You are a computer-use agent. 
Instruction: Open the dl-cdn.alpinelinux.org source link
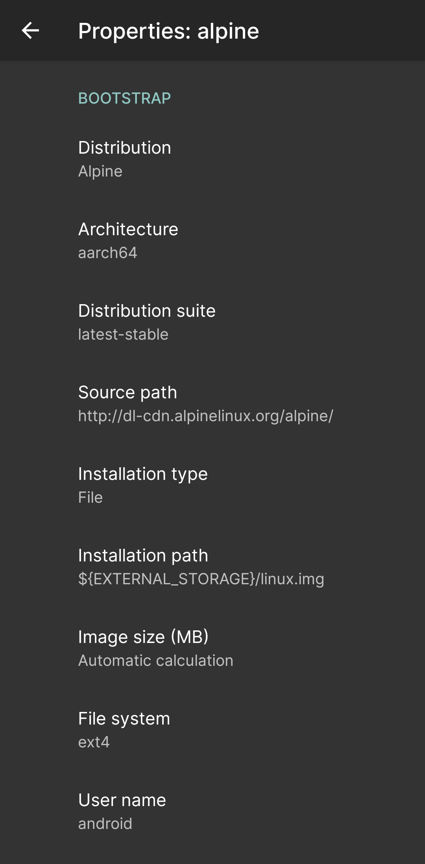205,416
